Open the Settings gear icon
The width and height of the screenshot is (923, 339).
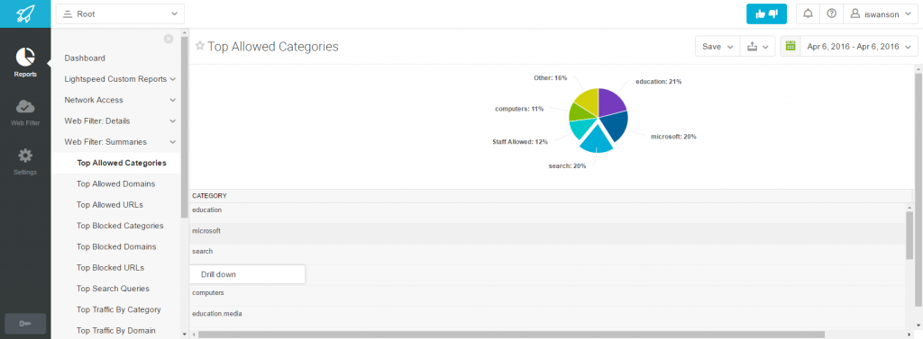point(25,156)
